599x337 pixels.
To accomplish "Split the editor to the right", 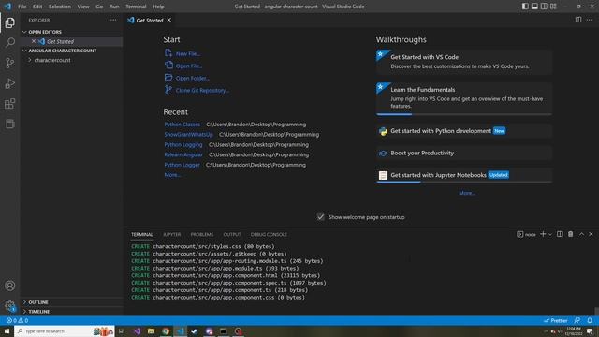I will [x=578, y=20].
